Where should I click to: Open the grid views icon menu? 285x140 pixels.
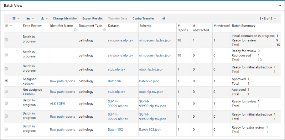[16, 18]
